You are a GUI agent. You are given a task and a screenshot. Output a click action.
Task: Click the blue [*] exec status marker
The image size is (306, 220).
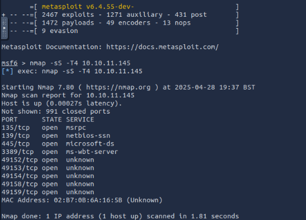tap(7, 71)
